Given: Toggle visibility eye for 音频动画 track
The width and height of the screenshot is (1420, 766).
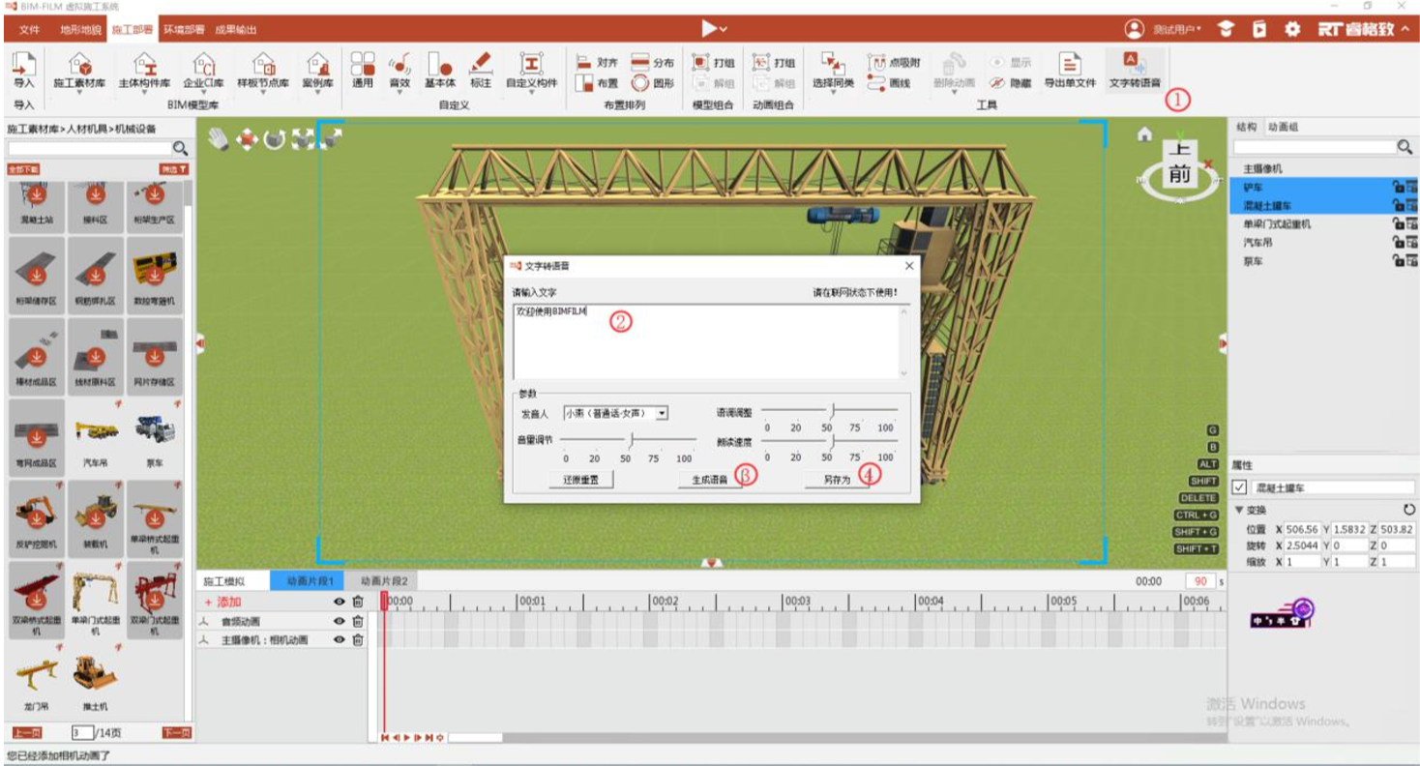Looking at the screenshot, I should pos(339,621).
